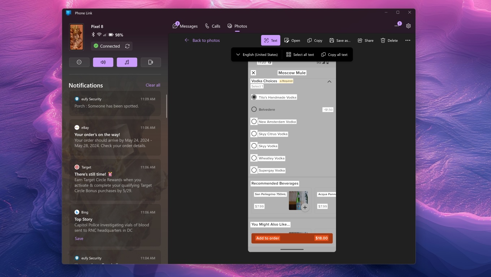Toggle the Text recognition button
Screen dimensions: 491x277
271,40
